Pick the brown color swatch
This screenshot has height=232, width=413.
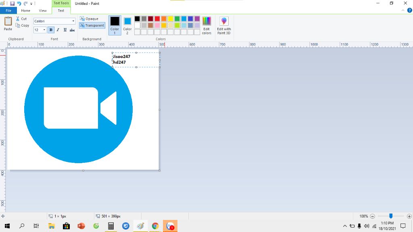pyautogui.click(x=150, y=25)
